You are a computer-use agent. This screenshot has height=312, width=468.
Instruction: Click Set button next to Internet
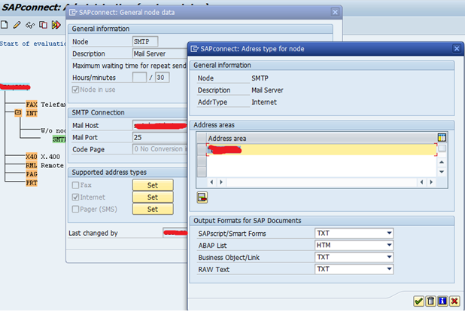[153, 197]
